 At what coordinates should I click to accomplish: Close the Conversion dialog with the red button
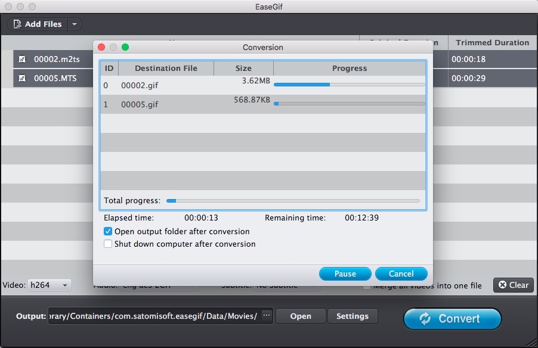click(101, 47)
